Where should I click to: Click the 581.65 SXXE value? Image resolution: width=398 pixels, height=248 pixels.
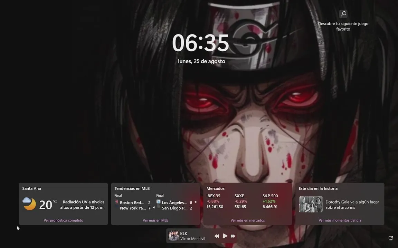pyautogui.click(x=240, y=207)
